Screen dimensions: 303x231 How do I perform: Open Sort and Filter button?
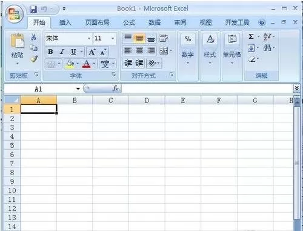tap(267, 36)
